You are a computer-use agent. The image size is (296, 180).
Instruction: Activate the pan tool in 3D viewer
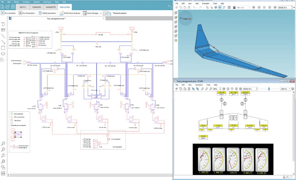pyautogui.click(x=220, y=7)
